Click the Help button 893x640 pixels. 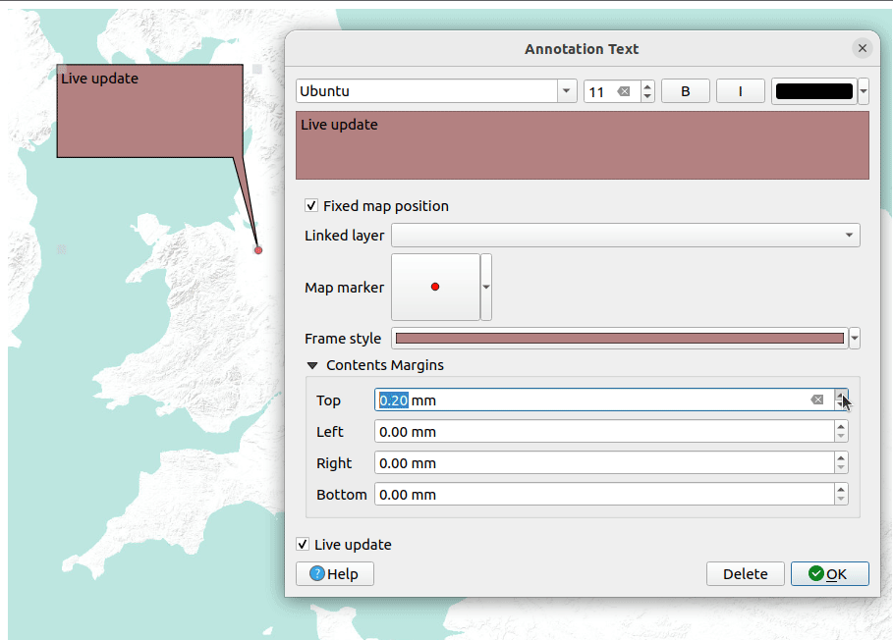(335, 574)
